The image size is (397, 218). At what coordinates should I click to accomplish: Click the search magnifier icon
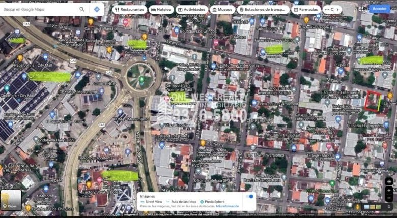point(82,9)
